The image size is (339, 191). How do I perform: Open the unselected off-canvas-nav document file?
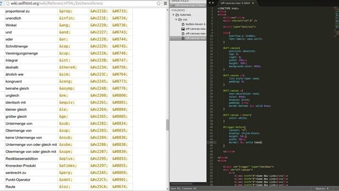coord(195,33)
